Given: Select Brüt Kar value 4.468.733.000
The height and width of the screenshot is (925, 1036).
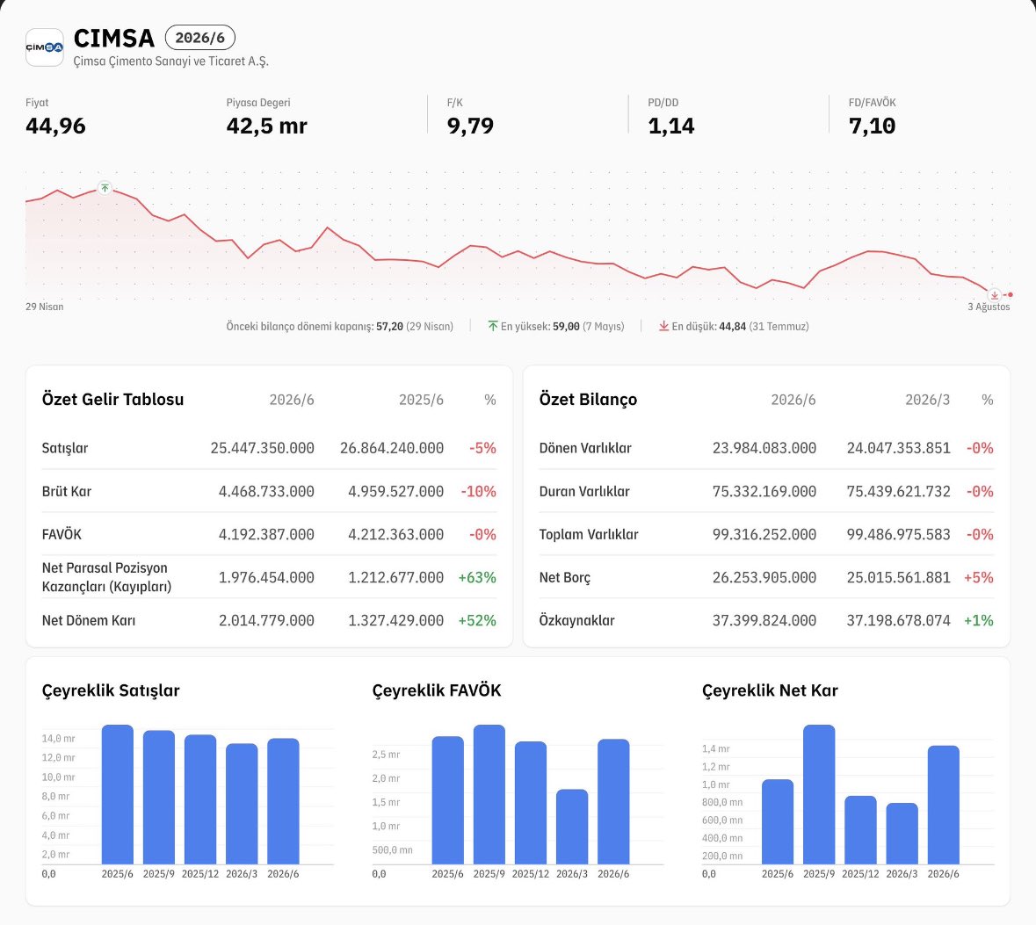Looking at the screenshot, I should pyautogui.click(x=266, y=491).
